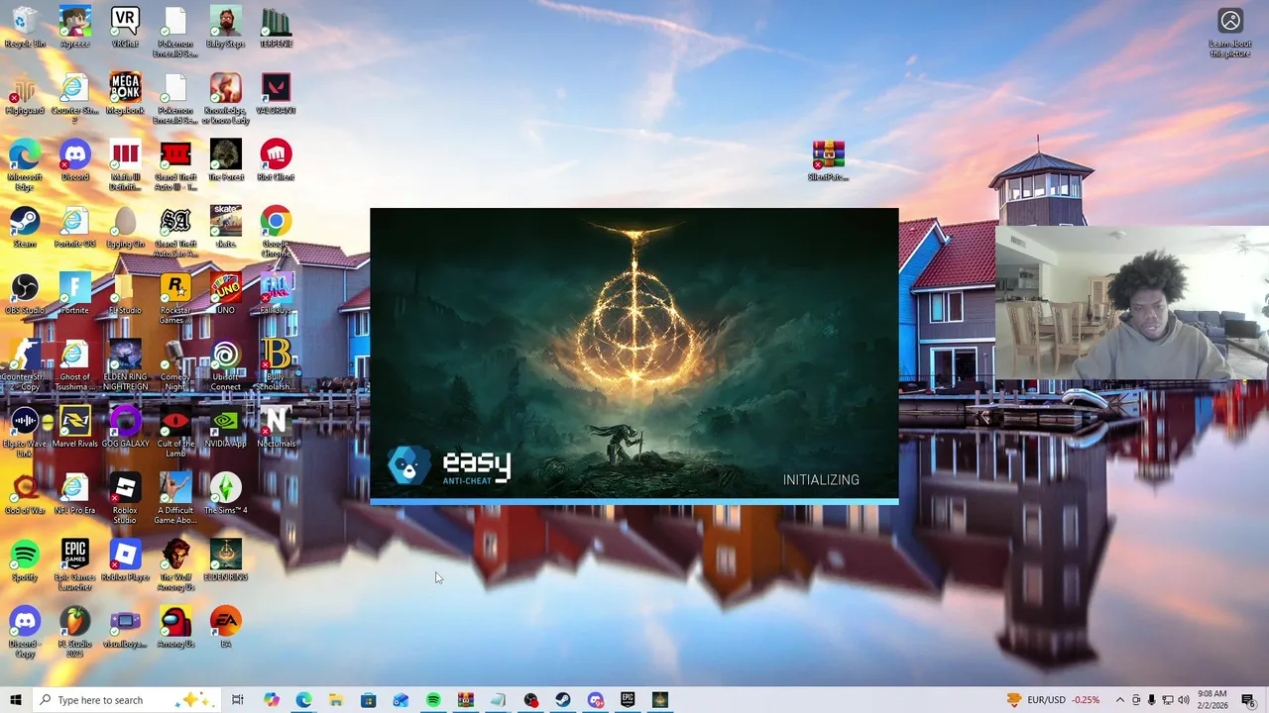This screenshot has height=713, width=1269.
Task: Open OBS Studio desktop shortcut
Action: (x=25, y=294)
